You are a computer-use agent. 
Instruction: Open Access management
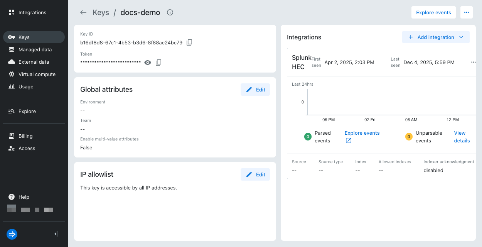(34, 148)
